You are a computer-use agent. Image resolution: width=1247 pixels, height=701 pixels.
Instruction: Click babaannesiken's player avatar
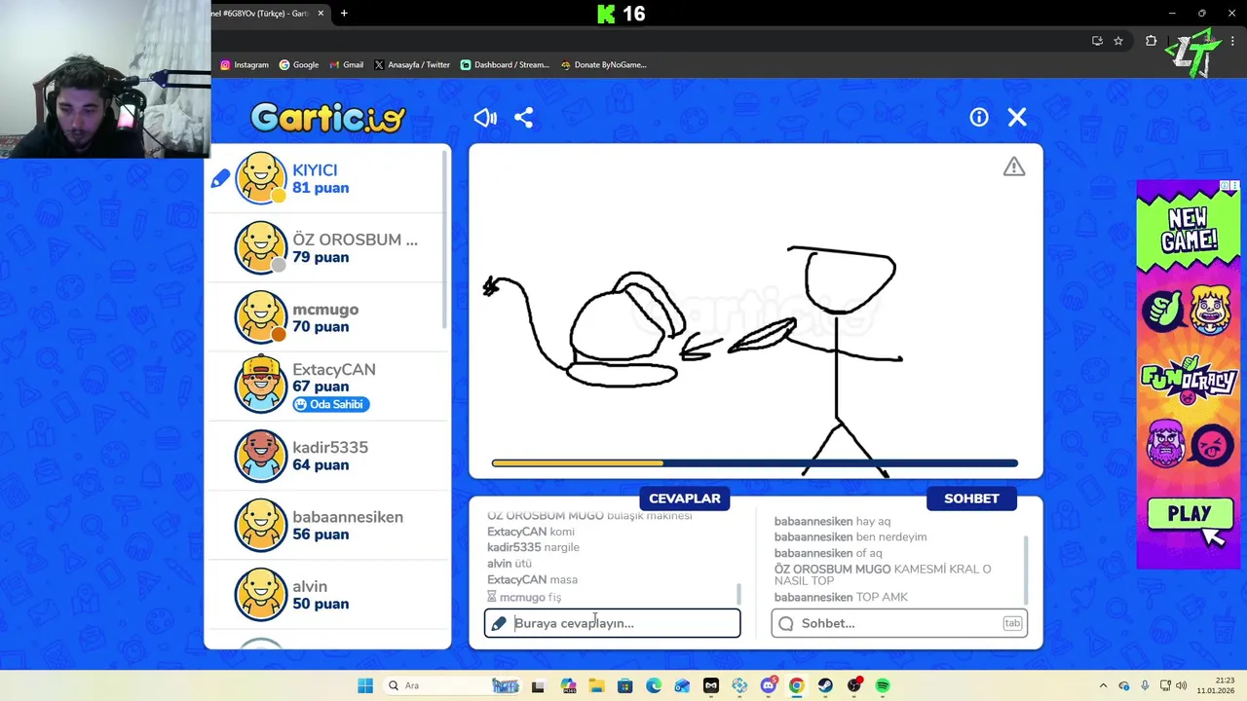pos(261,525)
